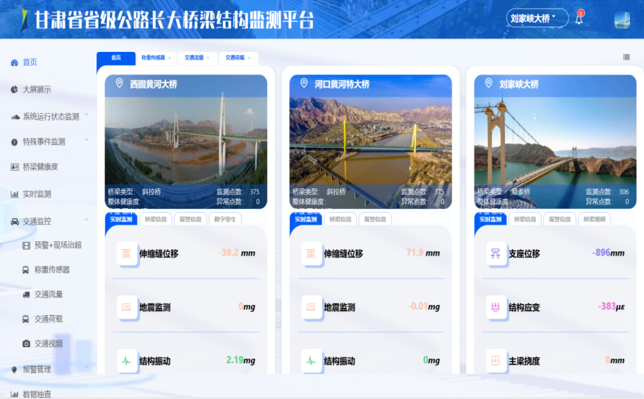Click the 西固黄河大桥 card title
The image size is (644, 399).
153,85
